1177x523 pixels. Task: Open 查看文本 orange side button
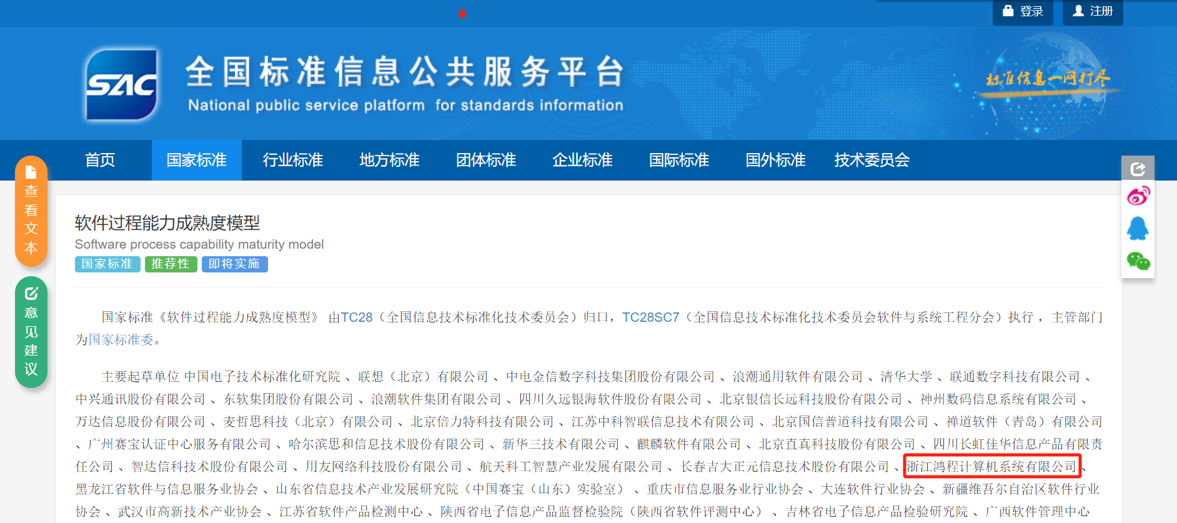pos(31,211)
